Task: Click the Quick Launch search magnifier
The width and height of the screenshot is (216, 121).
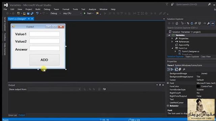Action: click(x=209, y=4)
